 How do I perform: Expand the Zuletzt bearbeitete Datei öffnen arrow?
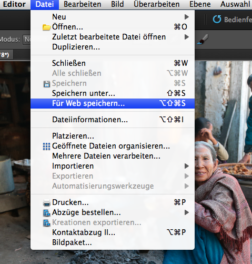pos(187,37)
